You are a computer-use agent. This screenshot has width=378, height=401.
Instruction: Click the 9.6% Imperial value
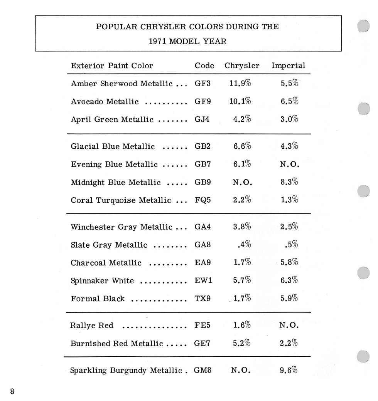[x=289, y=370]
